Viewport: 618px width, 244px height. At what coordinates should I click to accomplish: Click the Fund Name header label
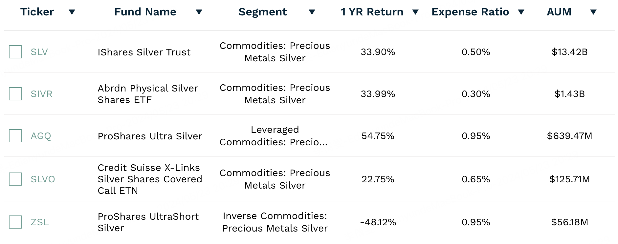(145, 12)
